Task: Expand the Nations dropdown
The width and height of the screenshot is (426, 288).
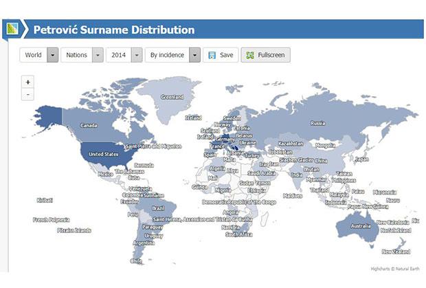Action: tap(98, 55)
